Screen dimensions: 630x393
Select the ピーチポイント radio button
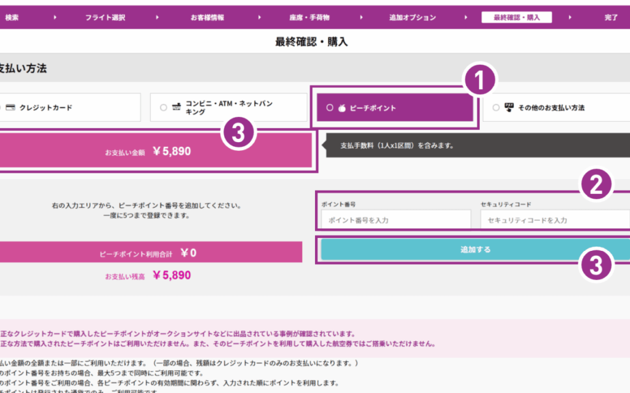pos(330,108)
